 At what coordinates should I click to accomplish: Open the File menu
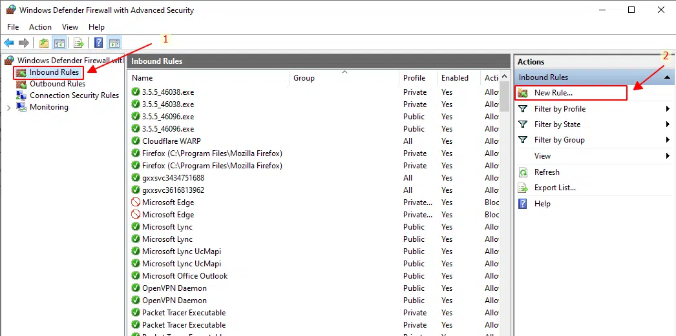coord(13,27)
